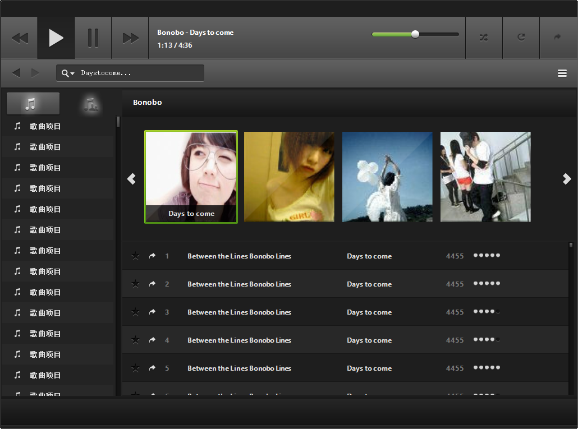The height and width of the screenshot is (429, 578).
Task: Click track 5 album Days to come
Action: coord(369,368)
